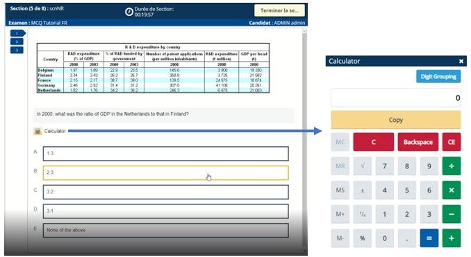The image size is (471, 257).
Task: Click the yellow Copy button
Action: pyautogui.click(x=395, y=120)
